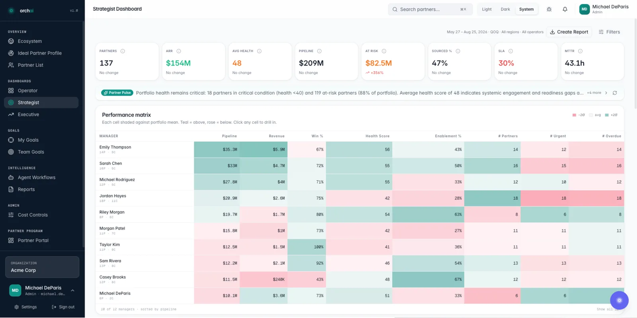The image size is (637, 318).
Task: Click the Reports document icon
Action: click(x=11, y=189)
